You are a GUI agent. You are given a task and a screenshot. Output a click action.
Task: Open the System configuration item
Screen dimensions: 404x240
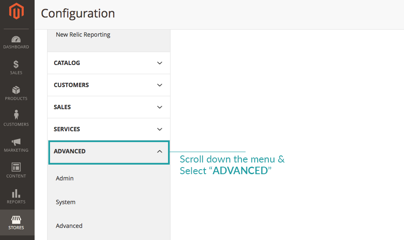coord(65,202)
